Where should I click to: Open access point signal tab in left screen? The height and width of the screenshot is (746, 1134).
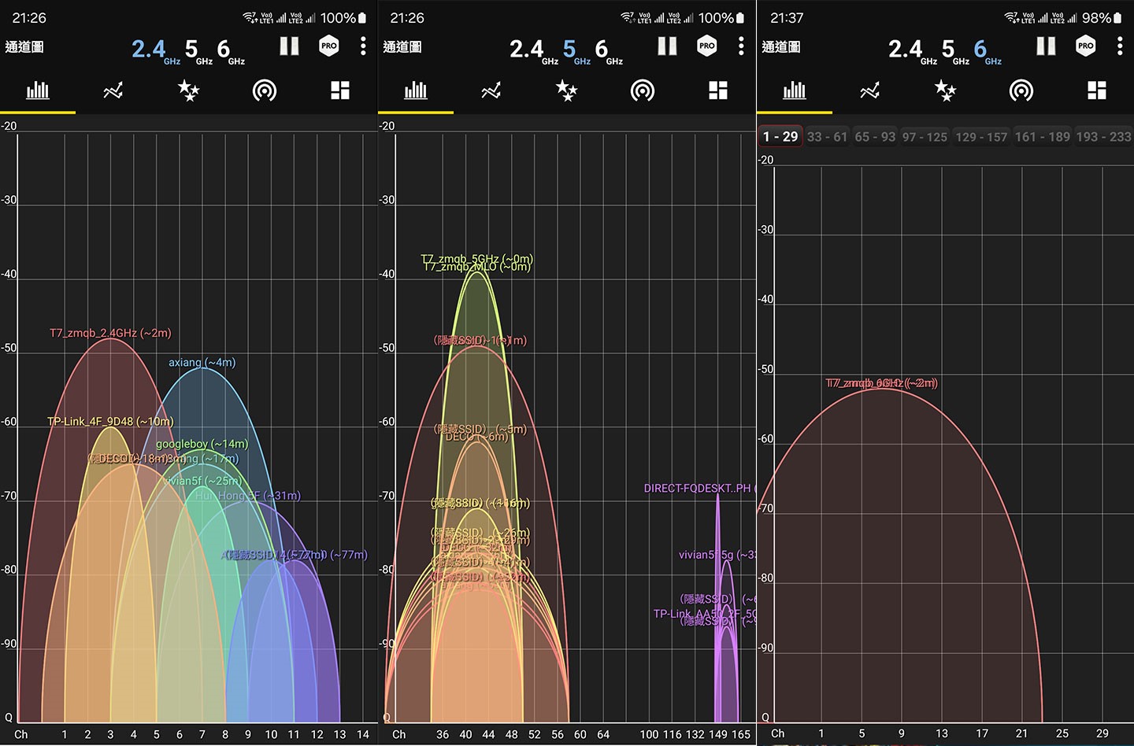pyautogui.click(x=265, y=91)
